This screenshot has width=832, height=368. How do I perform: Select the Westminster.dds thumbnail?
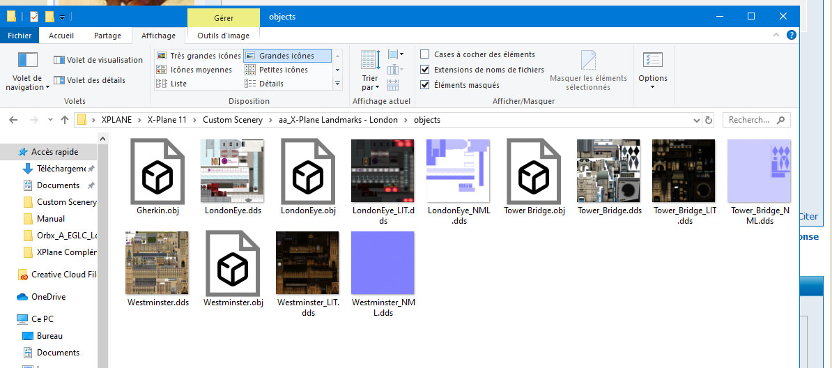[157, 263]
